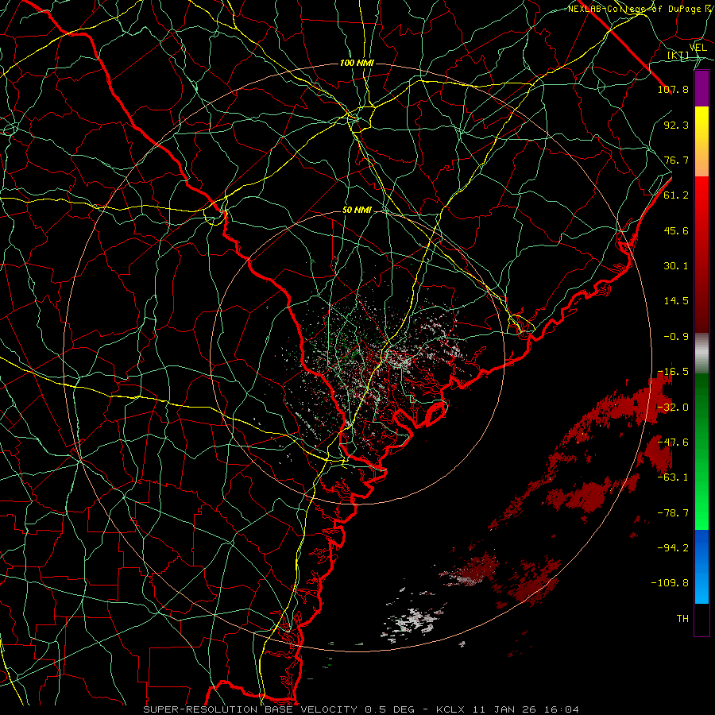Screen dimensions: 715x715
Task: Click the -0.9 legend value
Action: [676, 337]
